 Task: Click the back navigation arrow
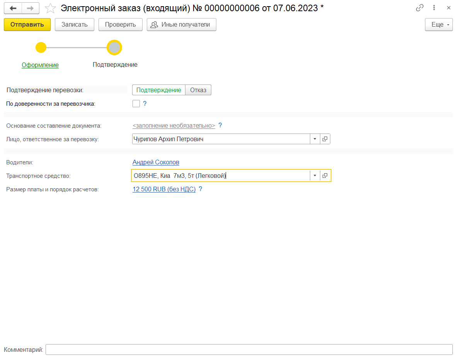[x=13, y=8]
